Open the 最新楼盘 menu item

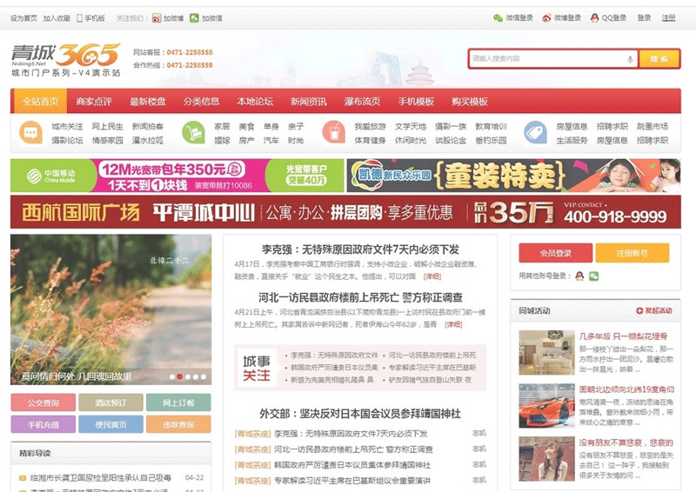coord(147,101)
